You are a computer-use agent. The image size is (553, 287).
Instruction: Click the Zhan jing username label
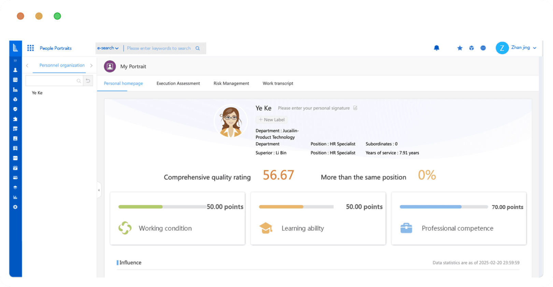521,48
